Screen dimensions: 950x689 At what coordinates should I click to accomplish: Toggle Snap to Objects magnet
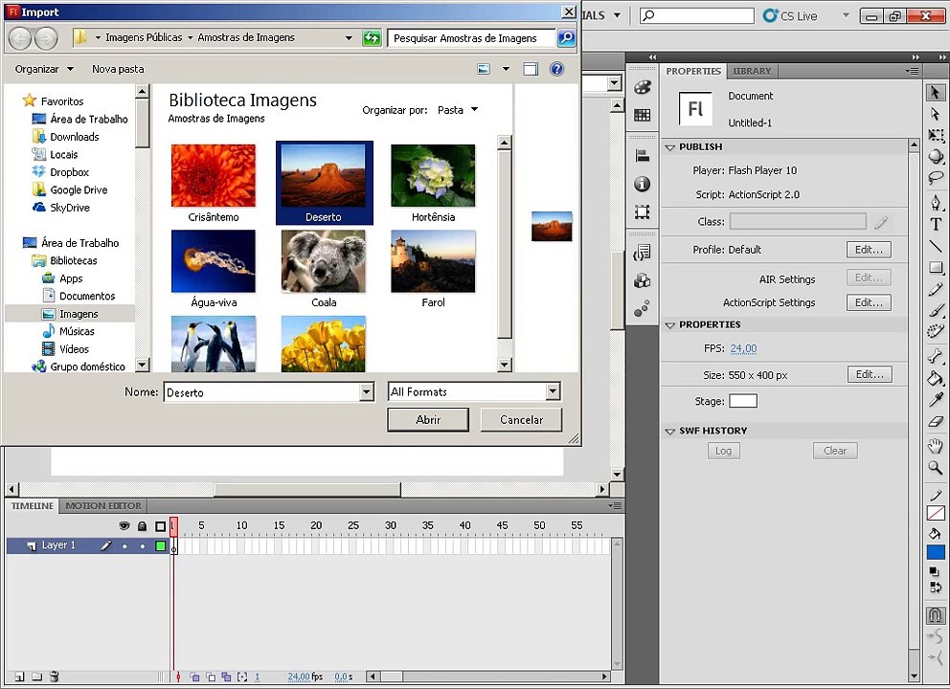tap(936, 615)
